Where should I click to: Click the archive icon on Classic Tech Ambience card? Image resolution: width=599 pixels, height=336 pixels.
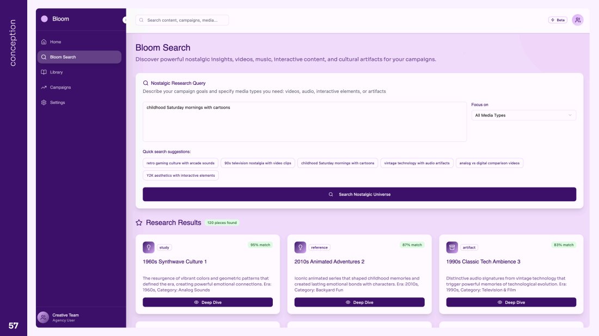[452, 247]
